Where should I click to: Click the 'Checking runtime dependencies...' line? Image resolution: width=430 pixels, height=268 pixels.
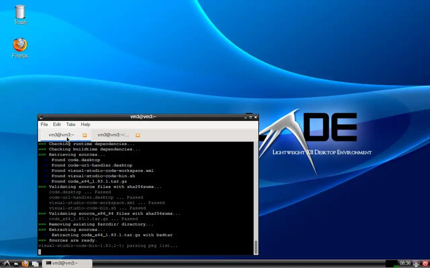(x=87, y=144)
